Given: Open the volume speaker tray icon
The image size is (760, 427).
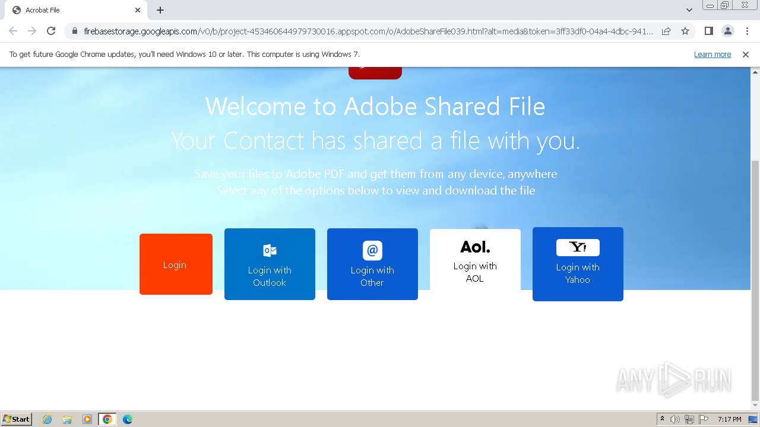Looking at the screenshot, I should pyautogui.click(x=675, y=419).
